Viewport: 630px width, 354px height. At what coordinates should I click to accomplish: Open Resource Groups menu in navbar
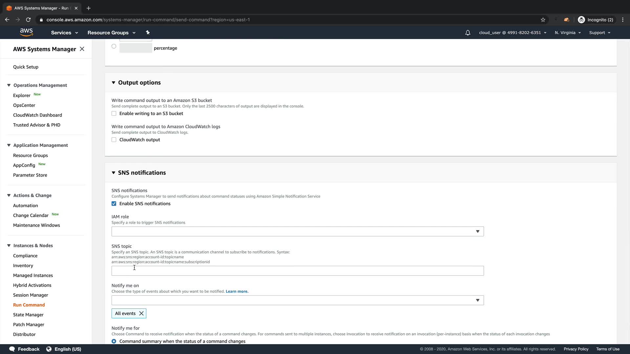pyautogui.click(x=111, y=33)
